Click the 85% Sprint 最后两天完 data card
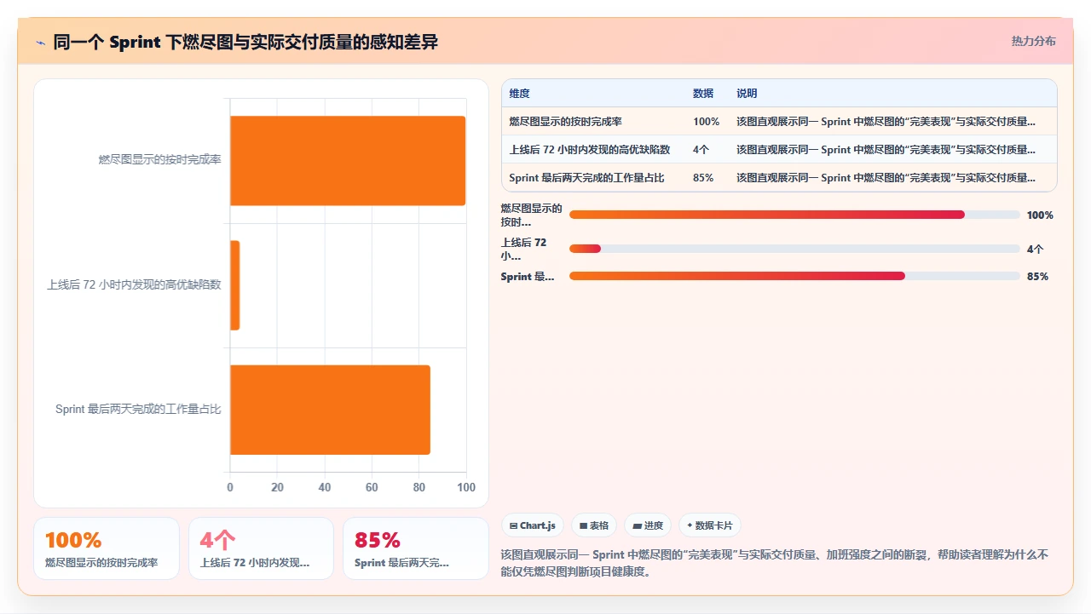 click(415, 548)
